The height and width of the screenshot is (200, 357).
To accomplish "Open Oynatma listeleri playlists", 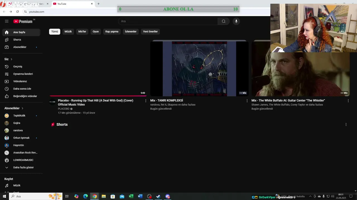I will click(x=21, y=74).
